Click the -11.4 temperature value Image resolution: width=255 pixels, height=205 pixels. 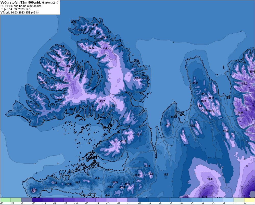[138, 134]
